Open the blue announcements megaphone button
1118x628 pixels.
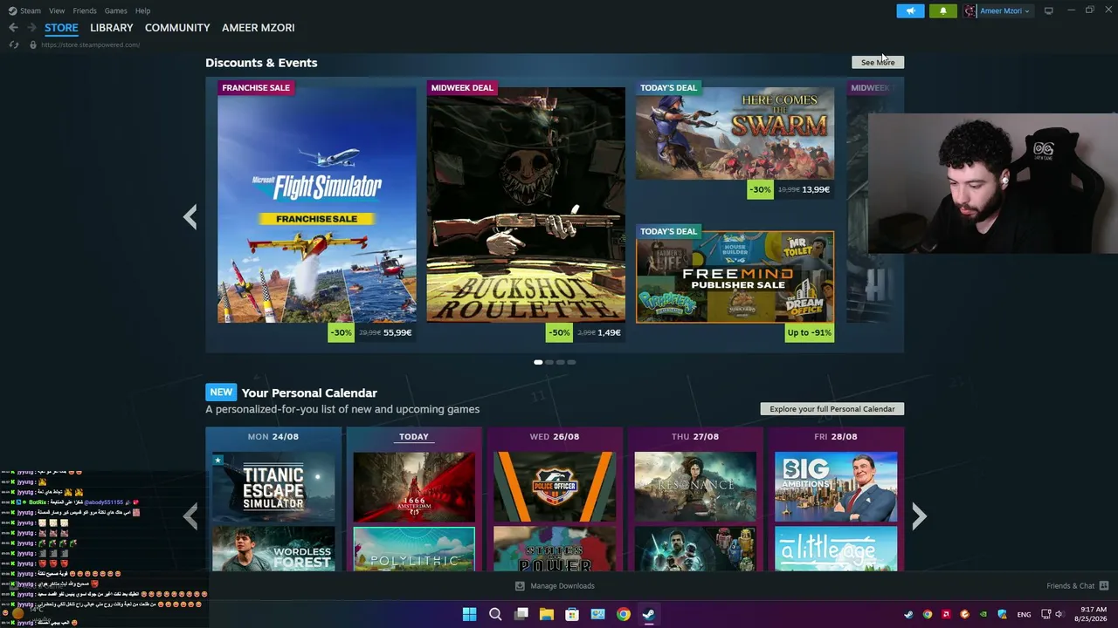pos(910,10)
